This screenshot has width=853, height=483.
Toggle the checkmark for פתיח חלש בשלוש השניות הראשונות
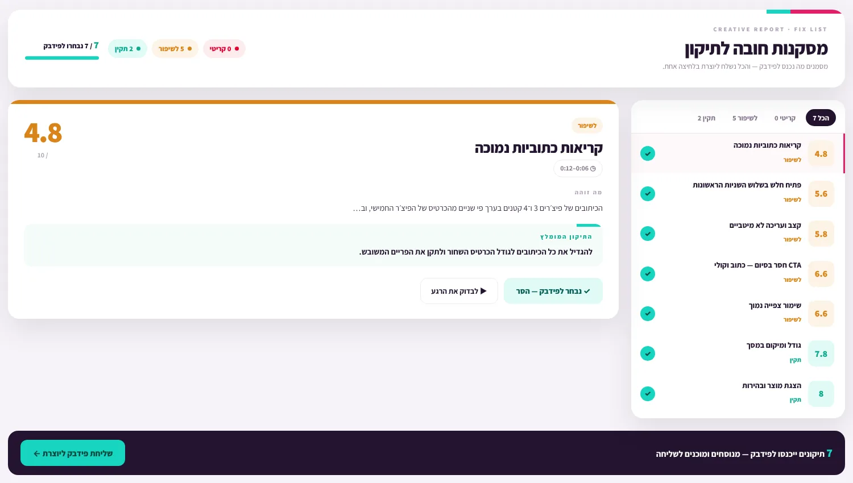pyautogui.click(x=648, y=194)
